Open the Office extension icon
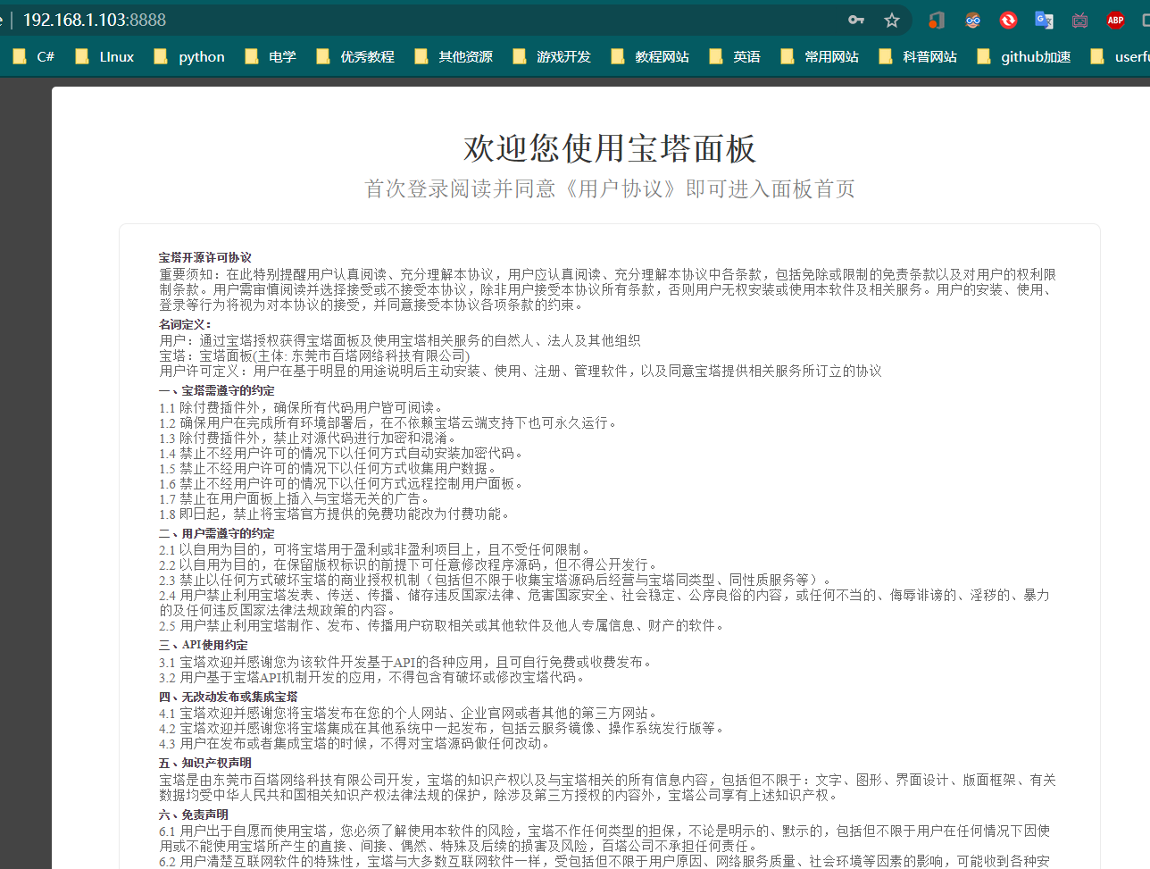Image resolution: width=1150 pixels, height=869 pixels. 937,20
